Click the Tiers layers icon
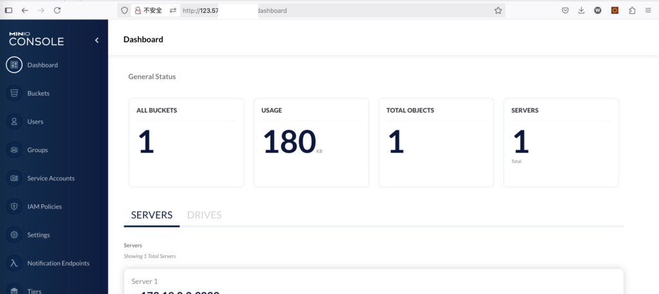659x294 pixels. click(x=14, y=290)
